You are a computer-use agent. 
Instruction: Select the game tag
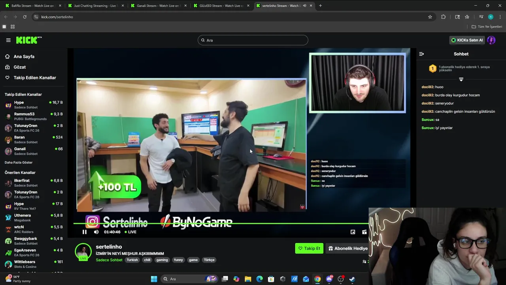(x=193, y=260)
